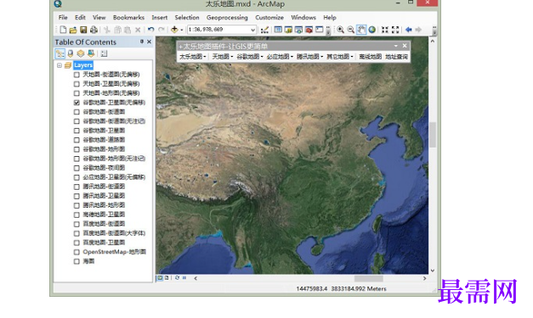Screen dimensions: 533x318
Task: Click the Undo arrow icon
Action: point(151,30)
